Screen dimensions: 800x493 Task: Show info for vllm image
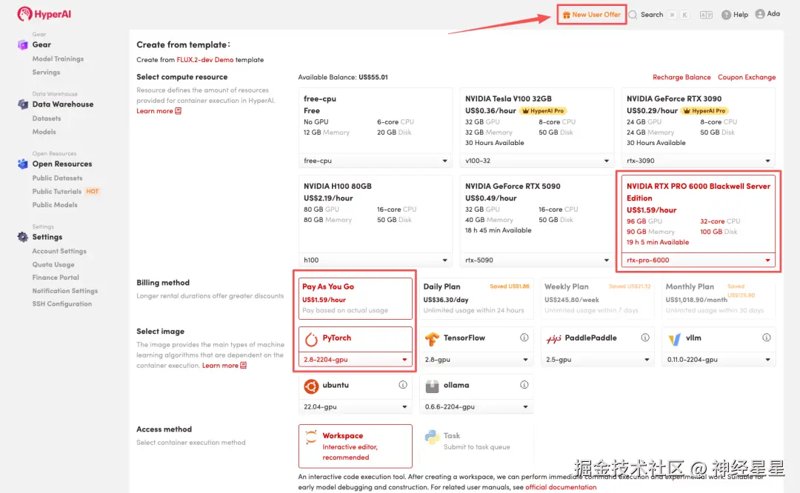(767, 338)
